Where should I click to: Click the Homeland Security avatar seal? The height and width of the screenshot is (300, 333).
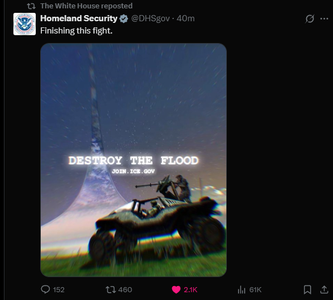pos(25,24)
